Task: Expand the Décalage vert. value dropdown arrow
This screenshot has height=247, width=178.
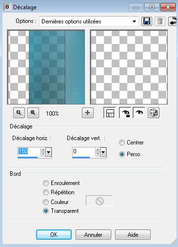Action: 103,152
